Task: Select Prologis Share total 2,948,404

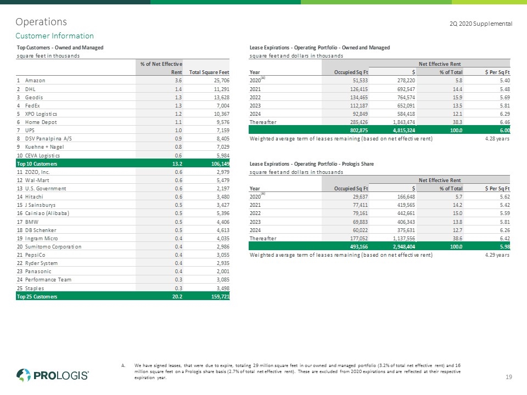Action: pos(403,247)
